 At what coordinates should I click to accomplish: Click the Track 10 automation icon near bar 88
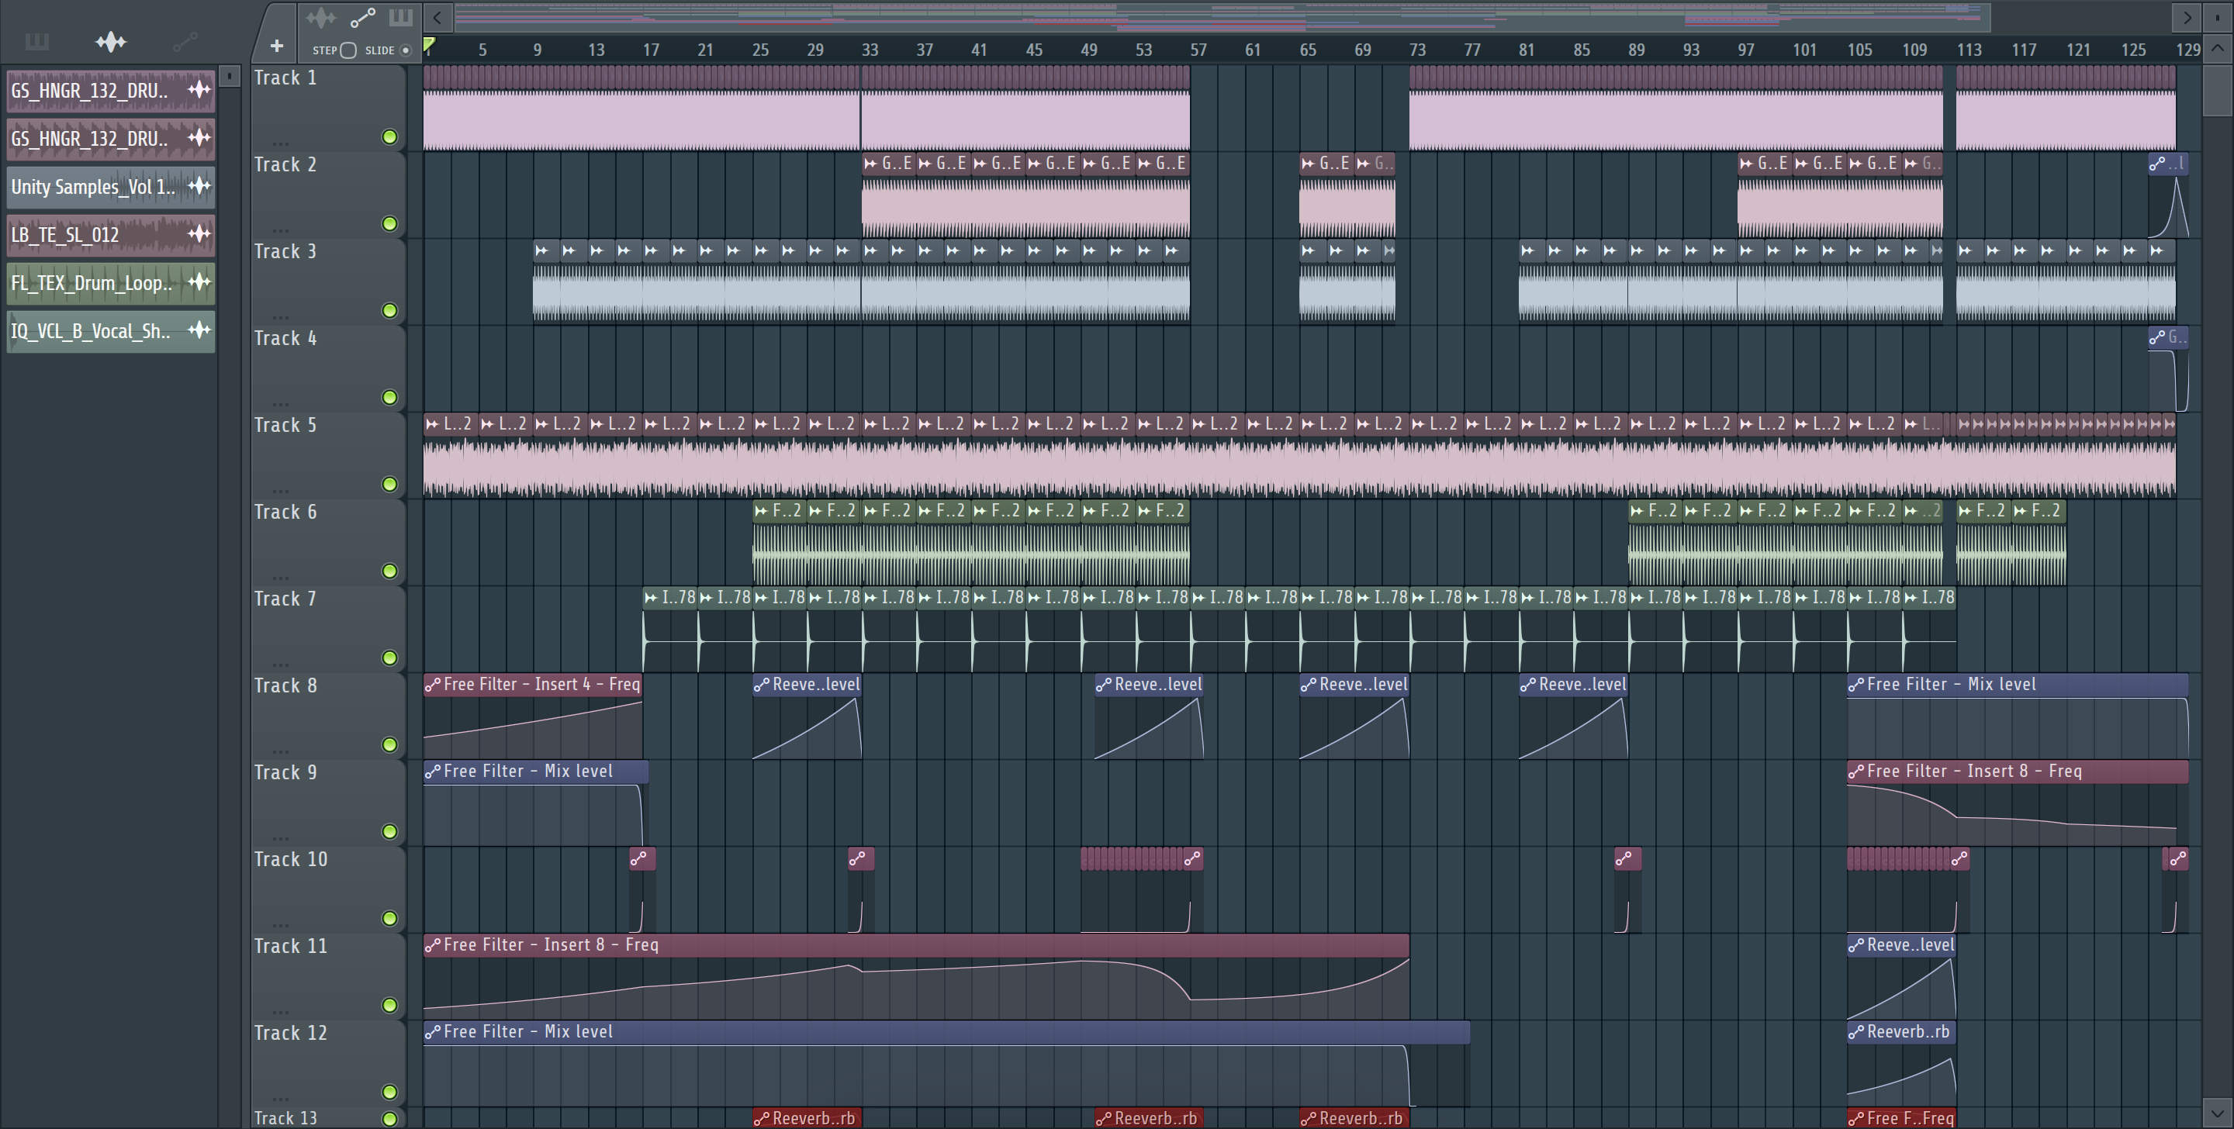1624,858
